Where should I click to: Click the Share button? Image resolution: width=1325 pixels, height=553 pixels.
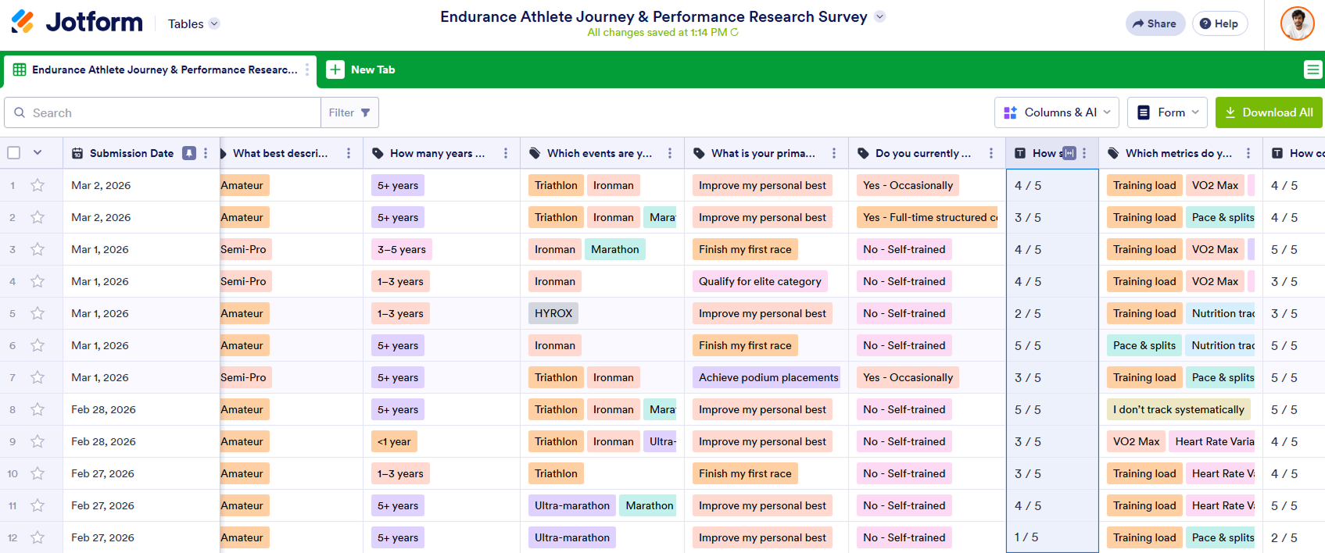pyautogui.click(x=1155, y=23)
